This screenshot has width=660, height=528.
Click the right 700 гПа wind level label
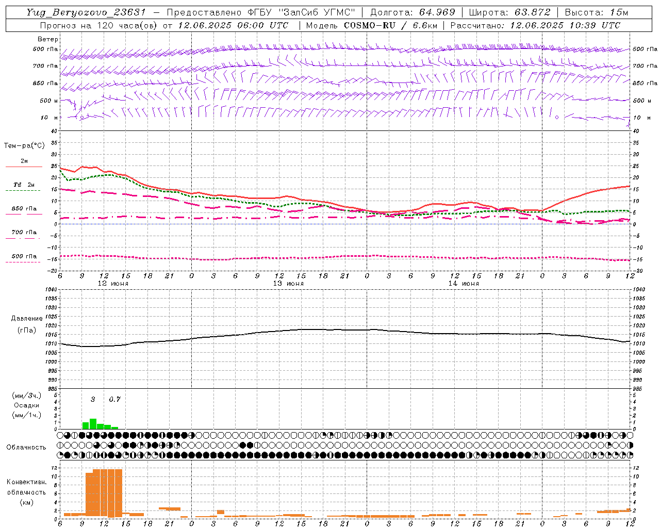tap(645, 66)
